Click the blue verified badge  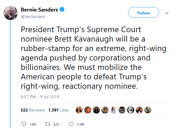[62, 9]
